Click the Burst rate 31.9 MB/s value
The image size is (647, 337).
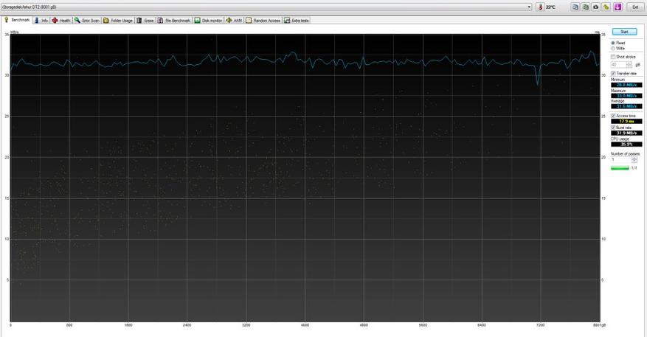[x=626, y=133]
